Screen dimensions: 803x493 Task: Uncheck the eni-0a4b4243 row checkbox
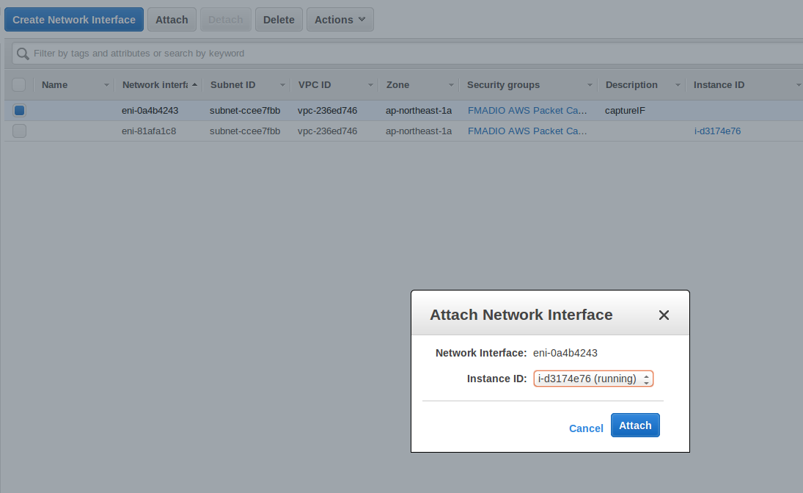pos(19,110)
